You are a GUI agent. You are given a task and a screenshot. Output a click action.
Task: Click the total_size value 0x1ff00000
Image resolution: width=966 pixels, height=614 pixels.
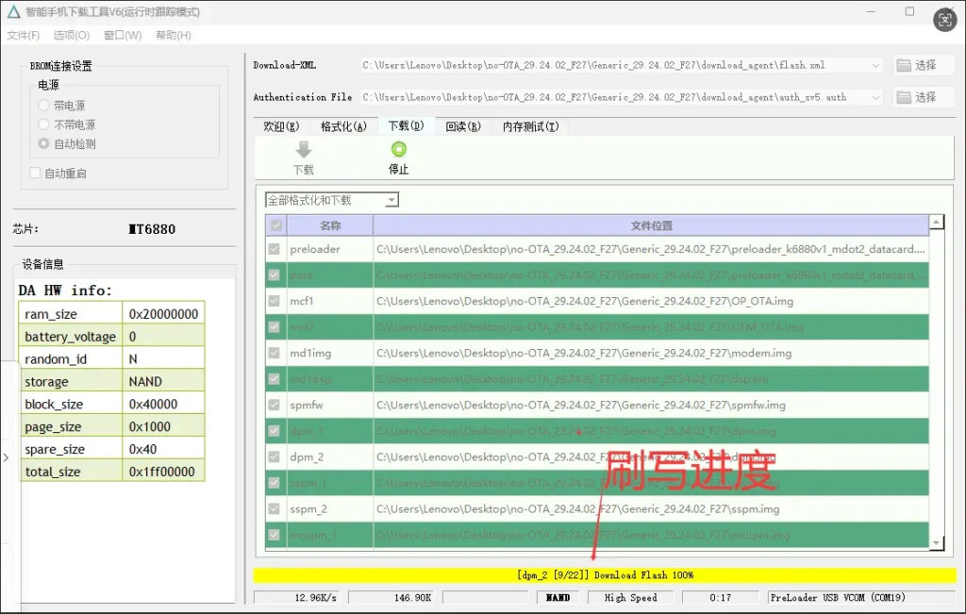point(163,472)
